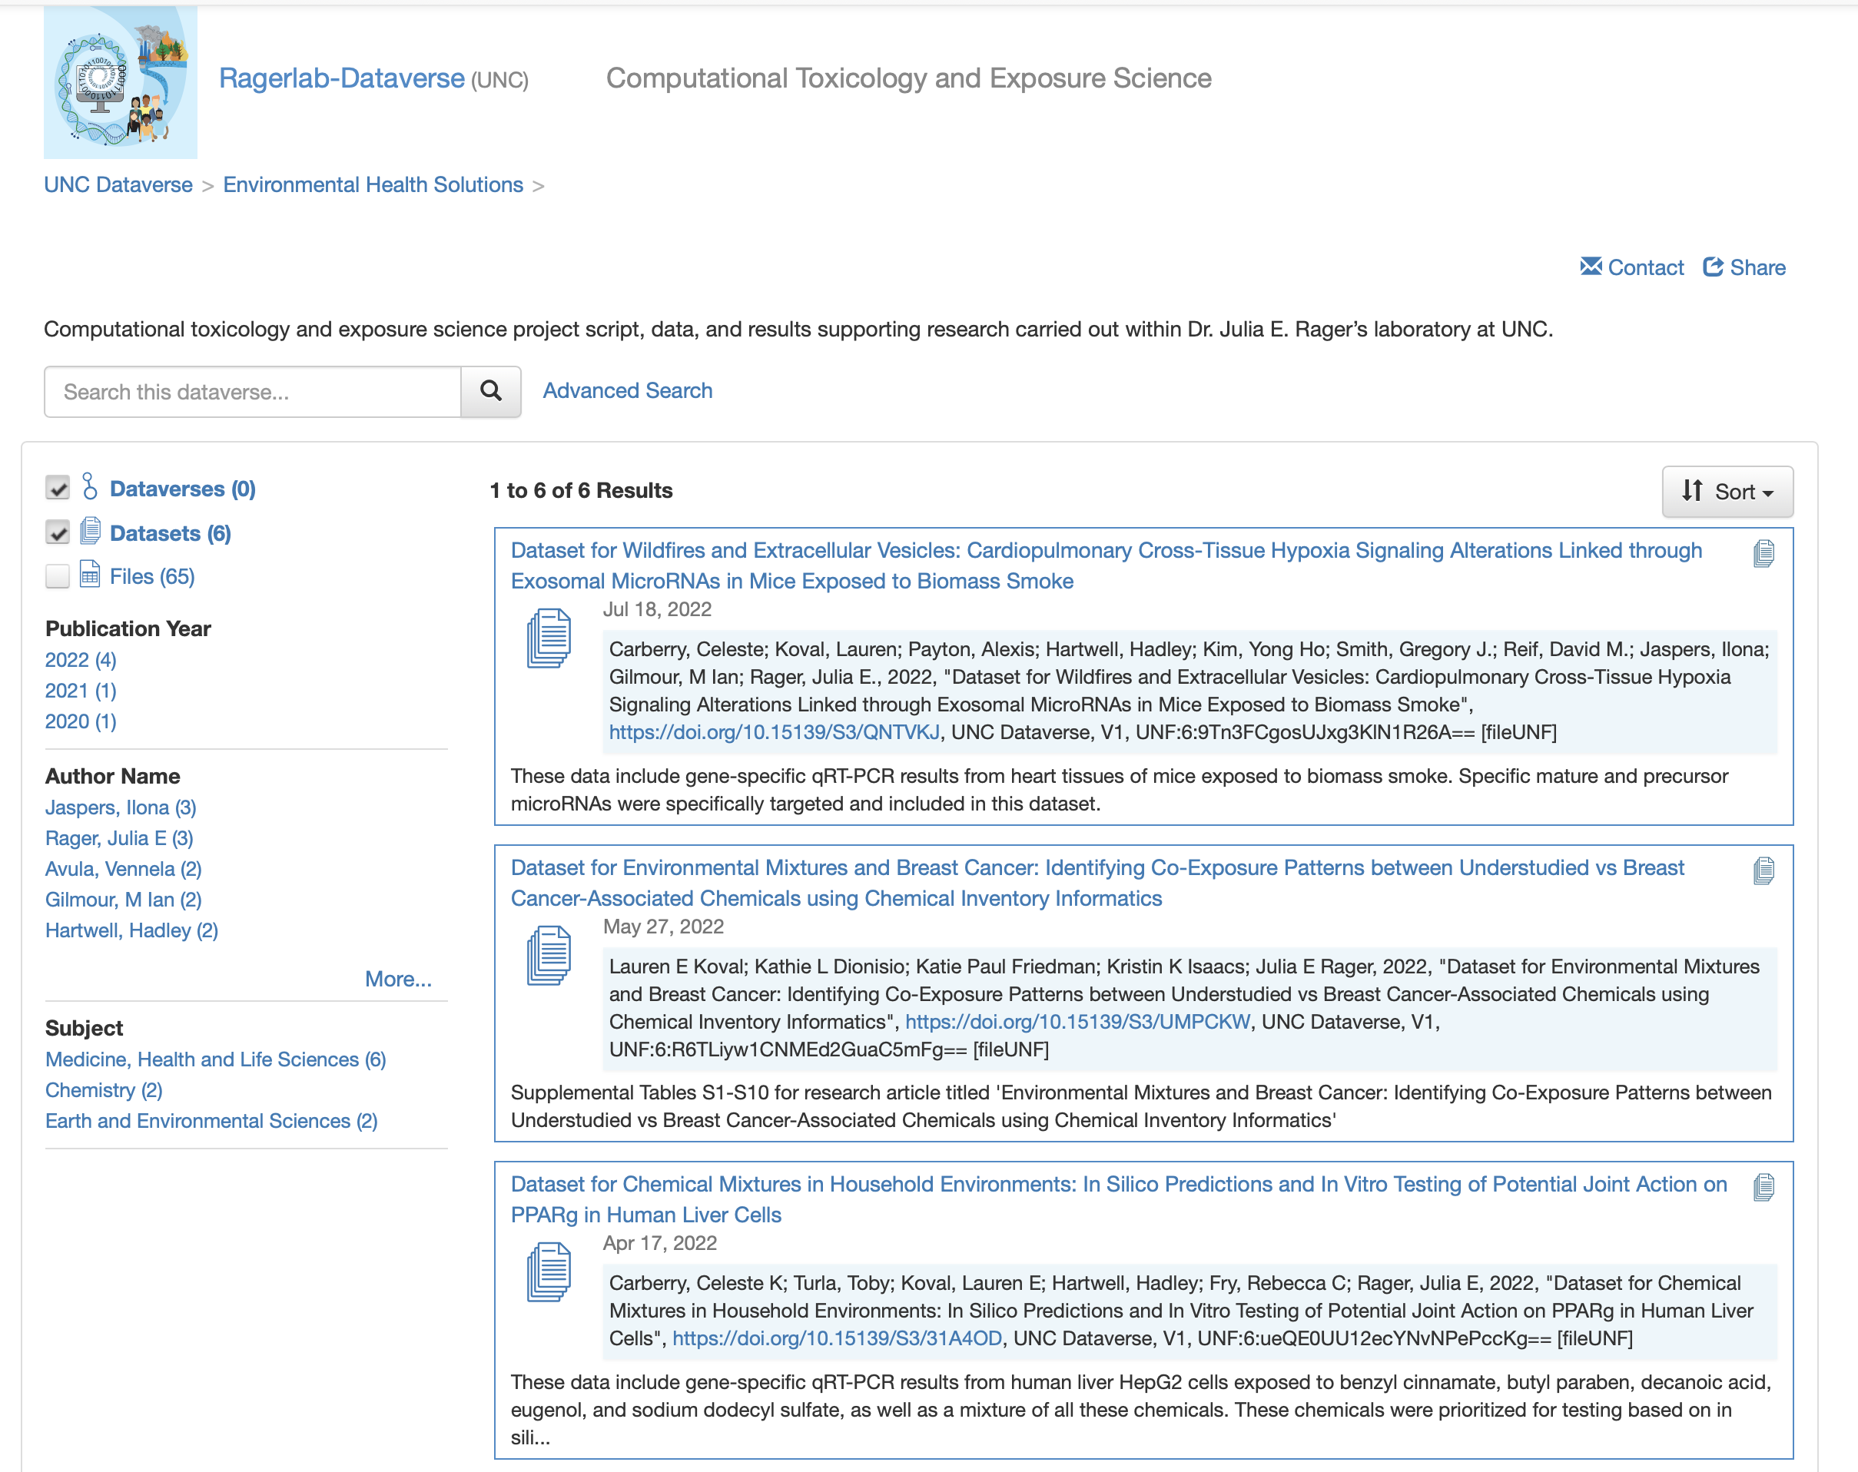Click the Ragerlab-Dataverse logo image
This screenshot has height=1472, width=1858.
(120, 83)
